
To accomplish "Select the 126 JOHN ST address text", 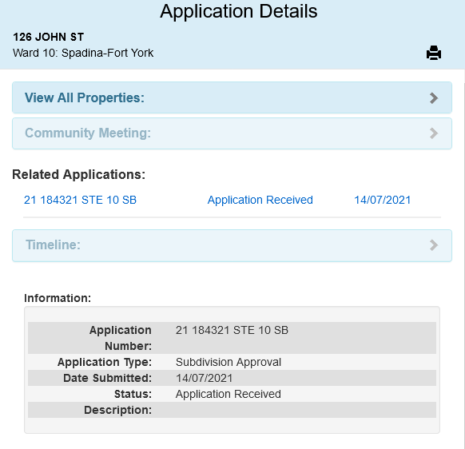I will (49, 37).
